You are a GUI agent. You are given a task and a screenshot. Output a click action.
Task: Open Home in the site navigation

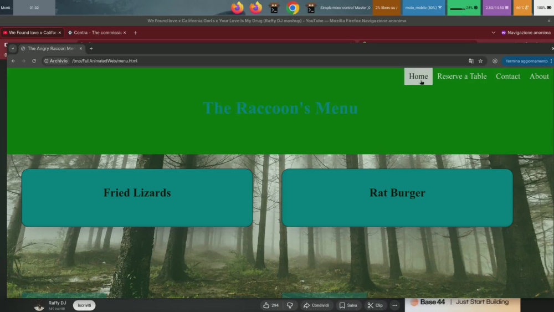[418, 76]
